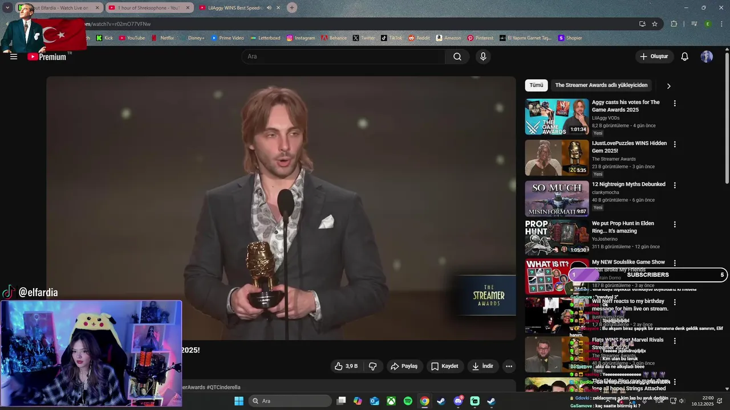Viewport: 730px width, 410px height.
Task: Select the Tümü filter chip
Action: pyautogui.click(x=536, y=85)
